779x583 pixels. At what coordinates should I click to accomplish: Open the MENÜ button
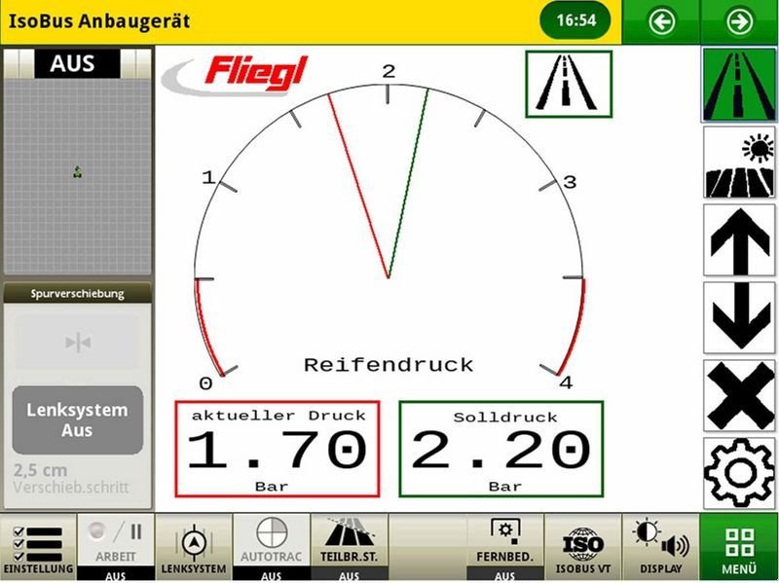coord(740,547)
